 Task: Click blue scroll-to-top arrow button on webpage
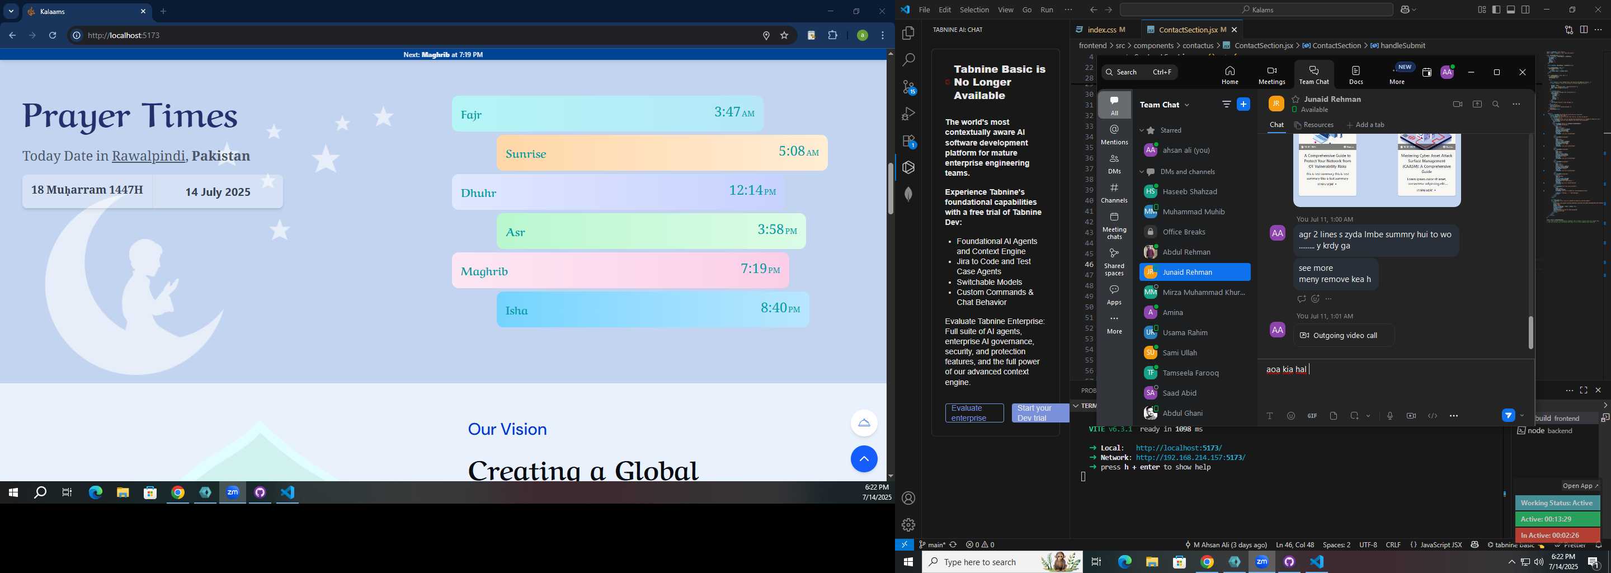tap(864, 459)
